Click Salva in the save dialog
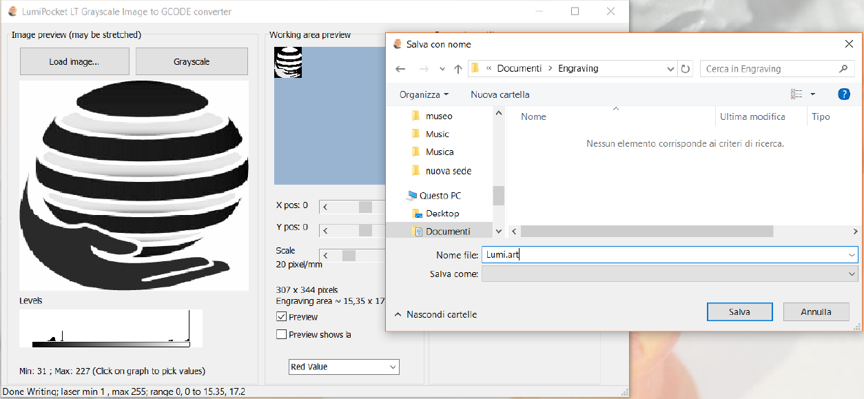This screenshot has height=399, width=864. tap(739, 311)
